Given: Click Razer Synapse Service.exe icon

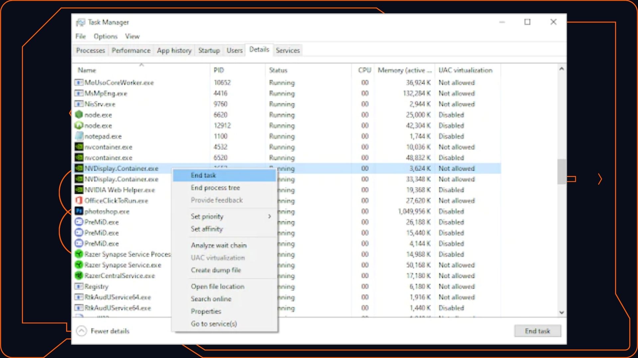Looking at the screenshot, I should tap(79, 265).
